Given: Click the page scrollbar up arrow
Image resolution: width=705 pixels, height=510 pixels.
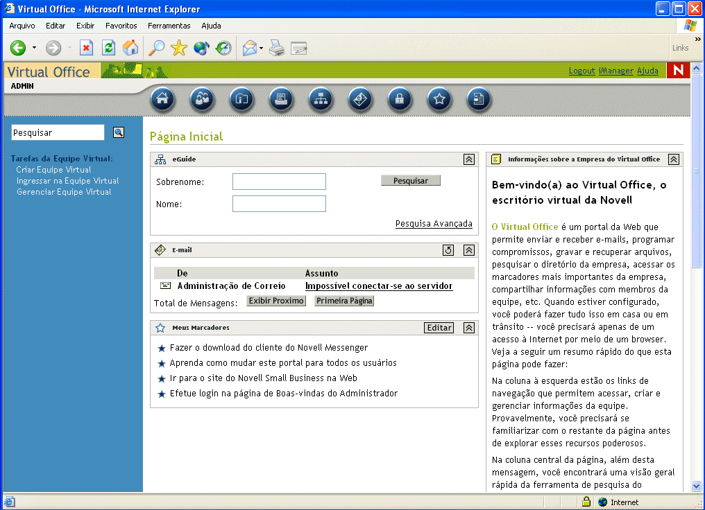Looking at the screenshot, I should [x=697, y=69].
